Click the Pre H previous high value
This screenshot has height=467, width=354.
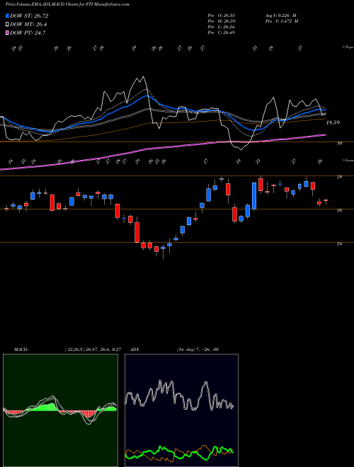[221, 21]
